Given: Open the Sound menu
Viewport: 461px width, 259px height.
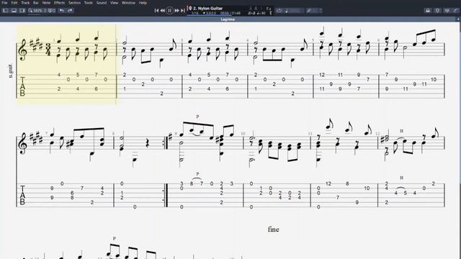Looking at the screenshot, I should pos(102,3).
